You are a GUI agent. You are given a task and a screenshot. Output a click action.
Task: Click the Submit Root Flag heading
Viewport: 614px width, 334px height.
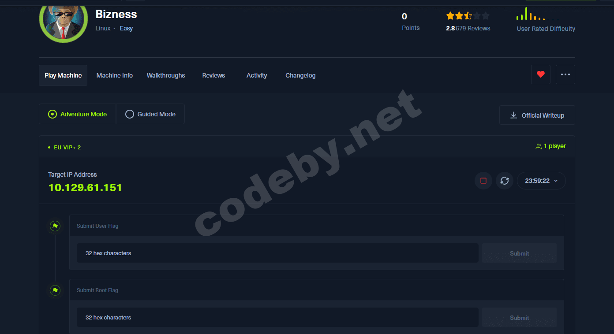pyautogui.click(x=97, y=290)
